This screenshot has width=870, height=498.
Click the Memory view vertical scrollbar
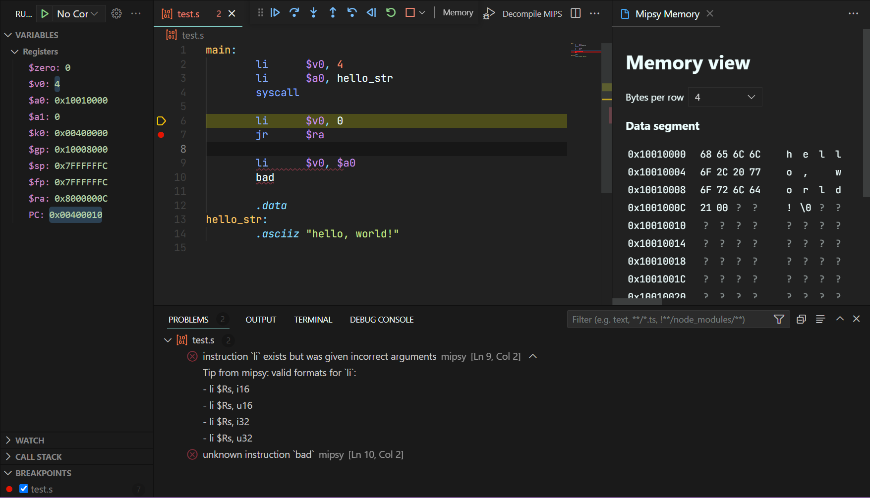[x=866, y=113]
